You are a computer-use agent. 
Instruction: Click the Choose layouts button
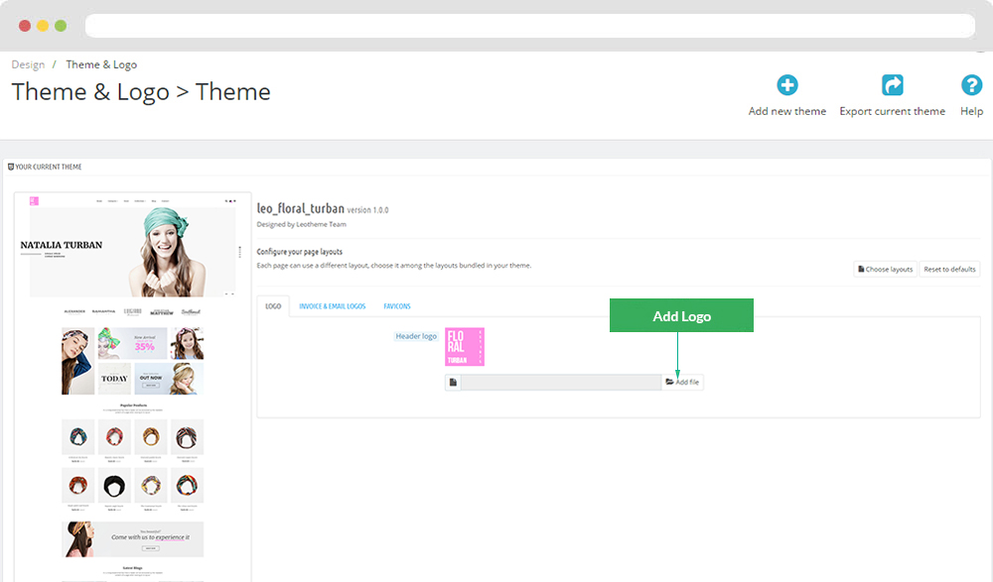click(x=883, y=269)
